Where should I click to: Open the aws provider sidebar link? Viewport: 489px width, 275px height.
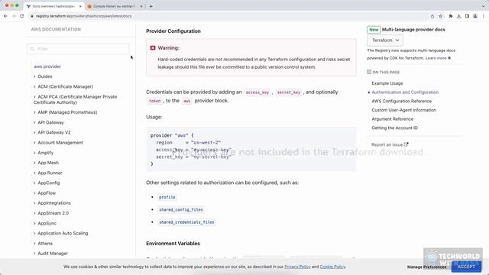47,66
